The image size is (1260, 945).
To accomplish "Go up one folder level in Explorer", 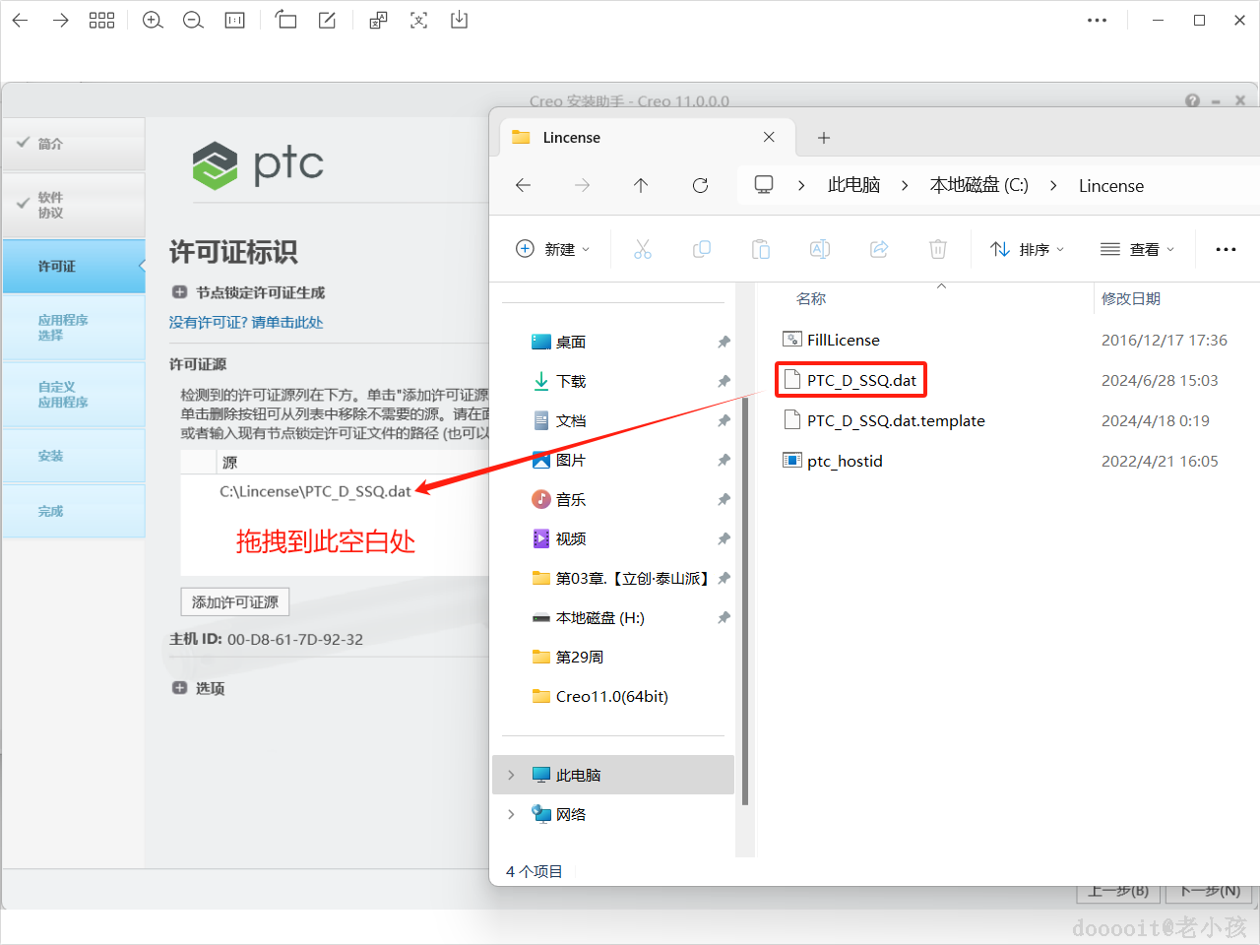I will click(641, 185).
